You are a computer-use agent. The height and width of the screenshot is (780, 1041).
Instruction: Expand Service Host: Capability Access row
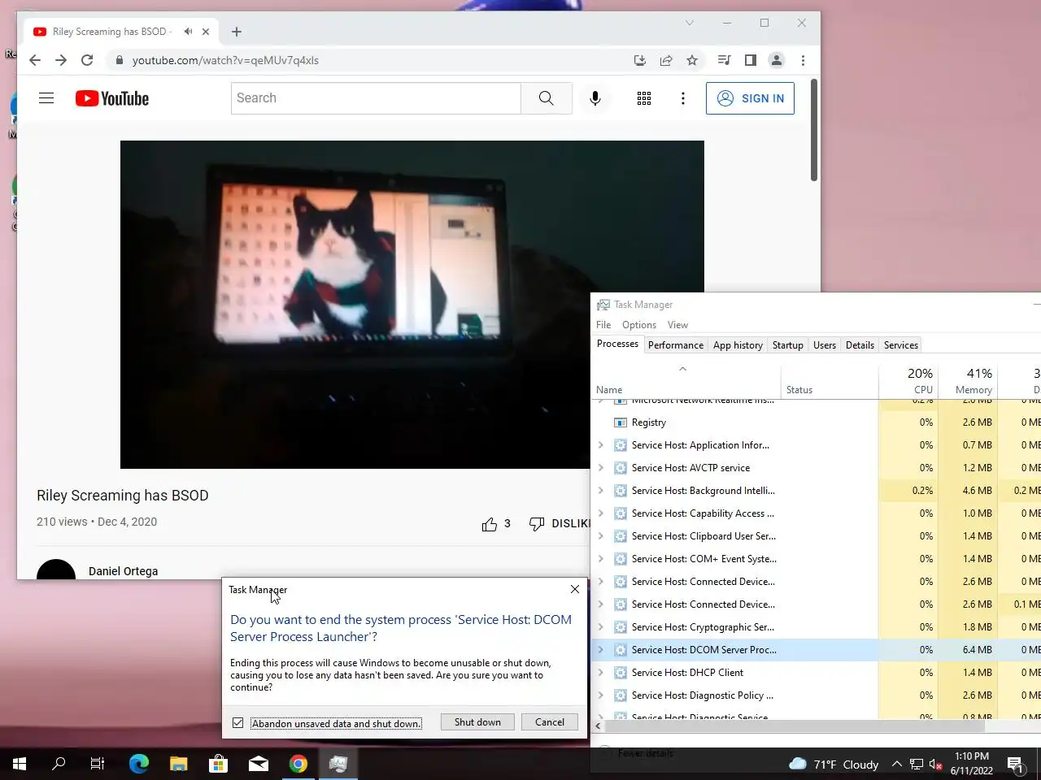click(601, 513)
